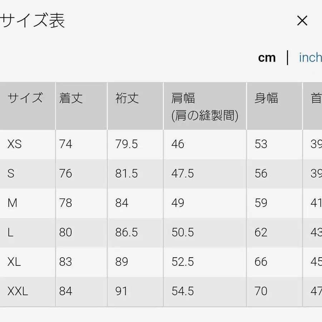The height and width of the screenshot is (322, 322).
Task: Select the 62 身幅 value for L
Action: (x=260, y=232)
